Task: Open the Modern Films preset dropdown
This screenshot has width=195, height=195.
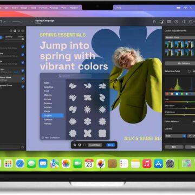Action: click(x=180, y=37)
